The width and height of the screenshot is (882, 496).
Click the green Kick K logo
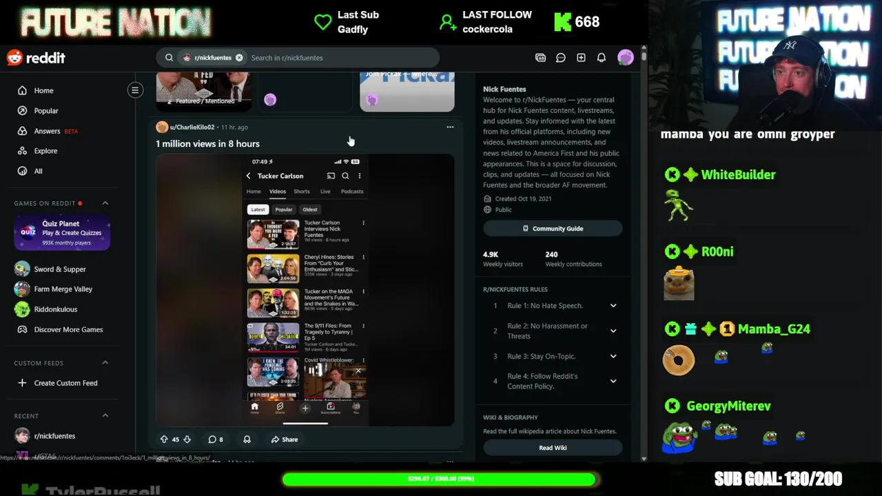[563, 22]
